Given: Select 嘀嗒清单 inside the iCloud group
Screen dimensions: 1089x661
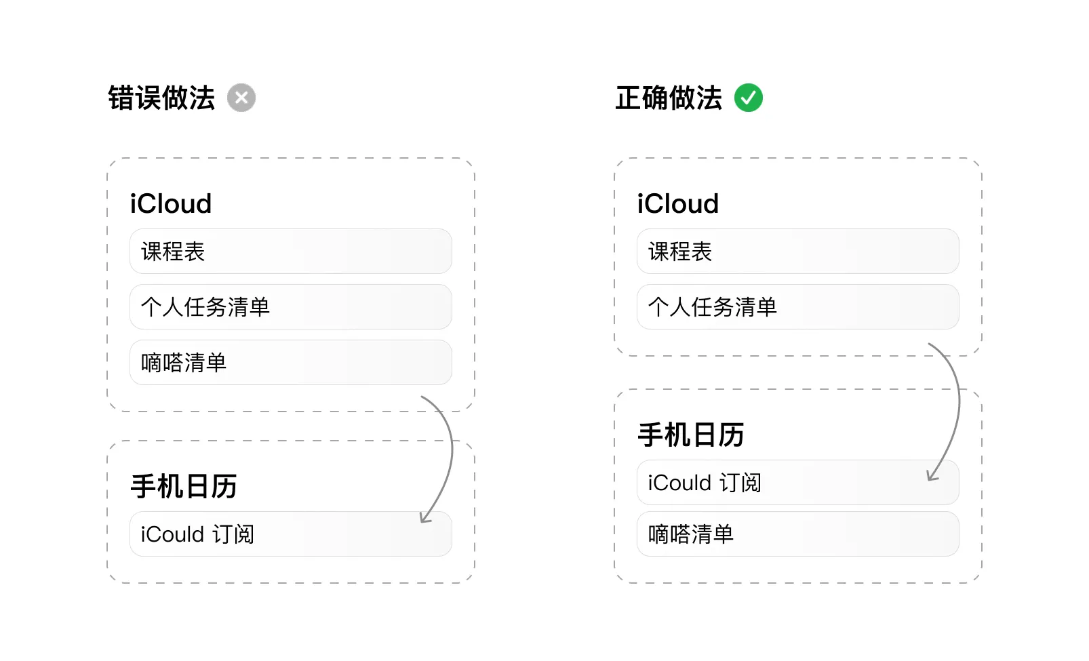Looking at the screenshot, I should pyautogui.click(x=290, y=363).
